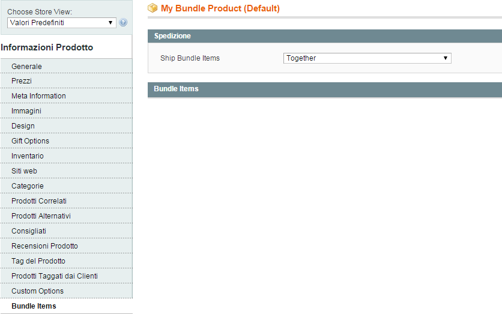Go to Tag del Prodotto tab
The width and height of the screenshot is (502, 314).
click(38, 261)
